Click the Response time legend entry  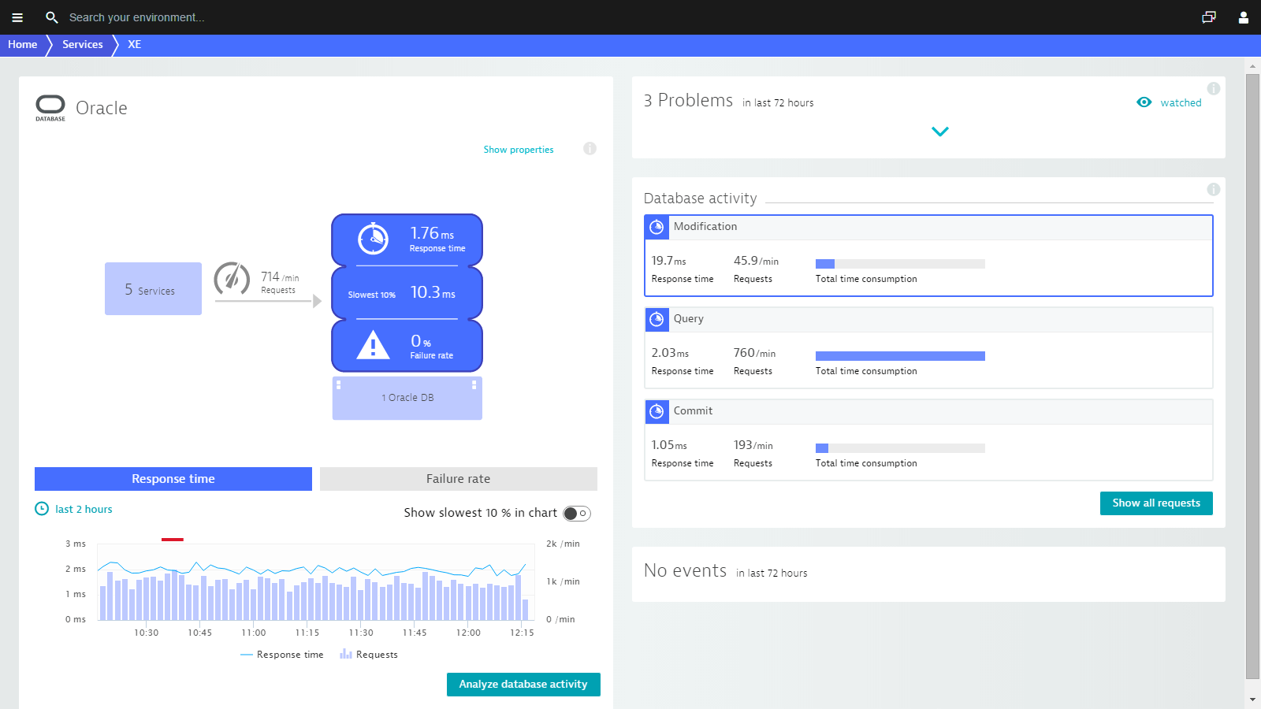[282, 655]
